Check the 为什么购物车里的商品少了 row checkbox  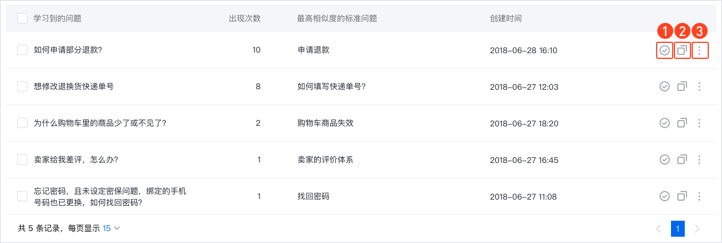pyautogui.click(x=22, y=123)
